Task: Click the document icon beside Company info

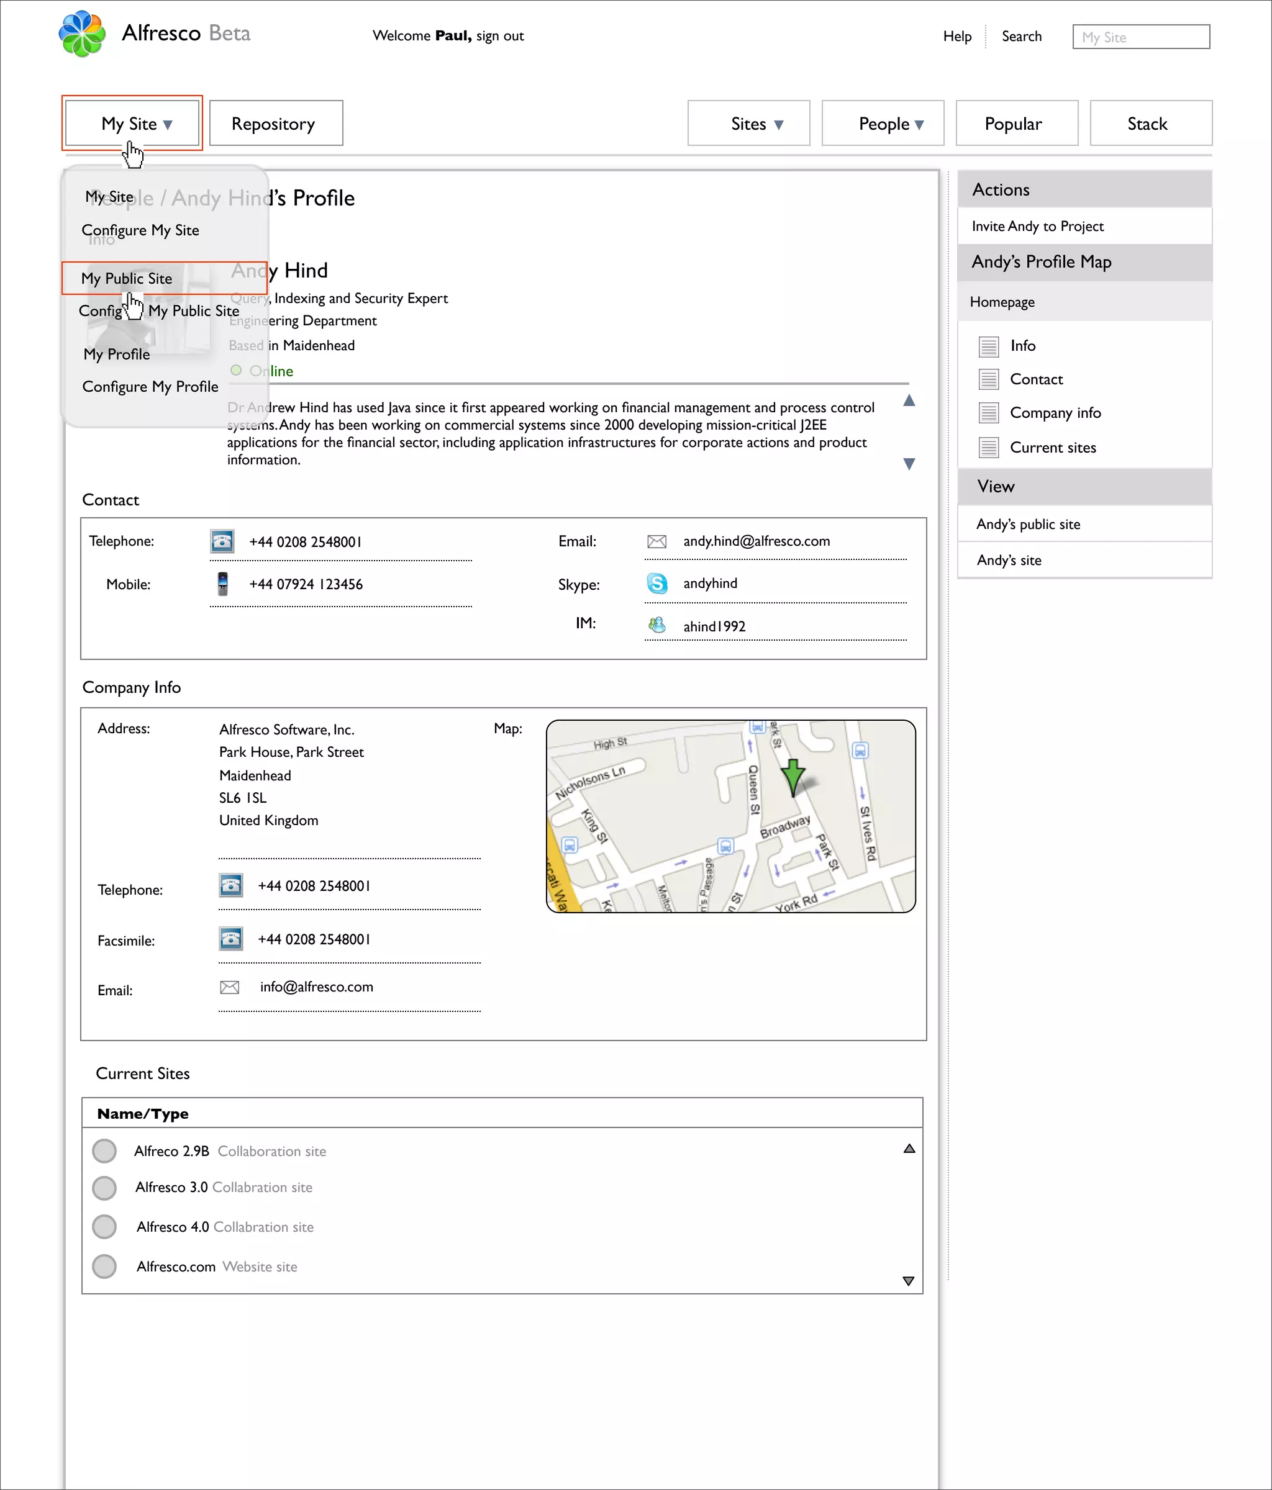Action: [989, 413]
